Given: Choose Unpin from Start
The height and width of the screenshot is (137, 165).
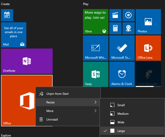Looking at the screenshot, I should pos(68,94).
